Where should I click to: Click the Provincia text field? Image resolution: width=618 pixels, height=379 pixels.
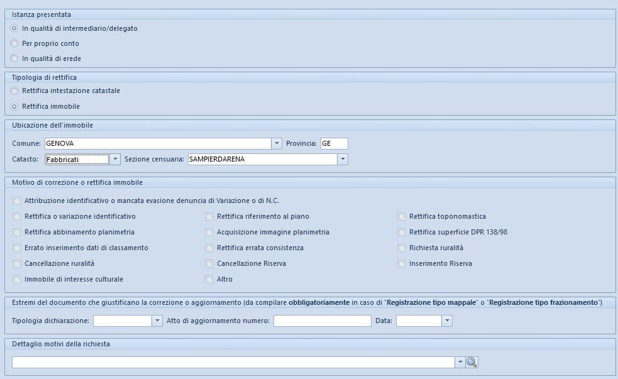[334, 143]
